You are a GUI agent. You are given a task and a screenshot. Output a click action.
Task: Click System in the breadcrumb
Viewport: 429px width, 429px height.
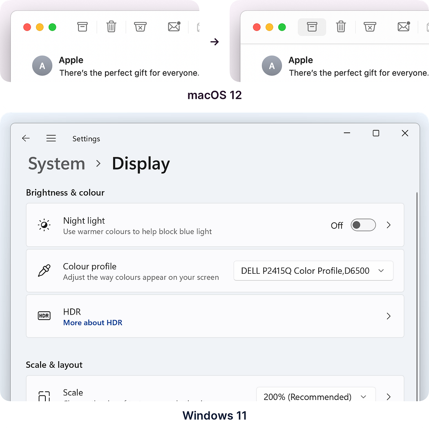click(57, 163)
